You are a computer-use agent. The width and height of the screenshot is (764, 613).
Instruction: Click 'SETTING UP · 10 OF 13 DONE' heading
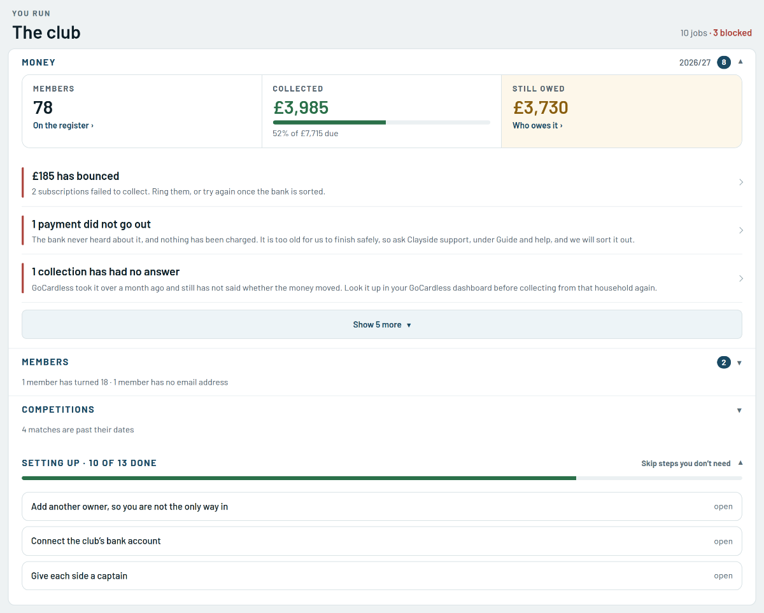click(x=89, y=463)
